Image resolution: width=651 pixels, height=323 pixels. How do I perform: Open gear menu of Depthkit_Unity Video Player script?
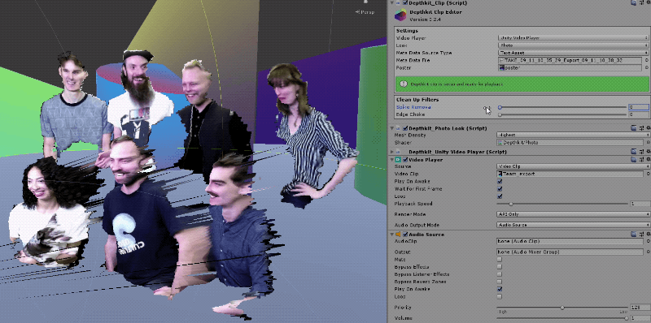pyautogui.click(x=649, y=152)
